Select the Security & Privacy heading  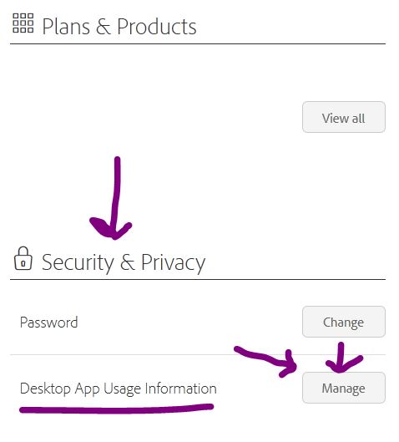point(124,262)
